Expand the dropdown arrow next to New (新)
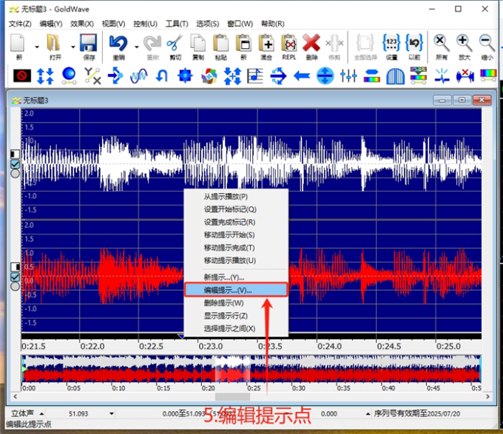 37,47
